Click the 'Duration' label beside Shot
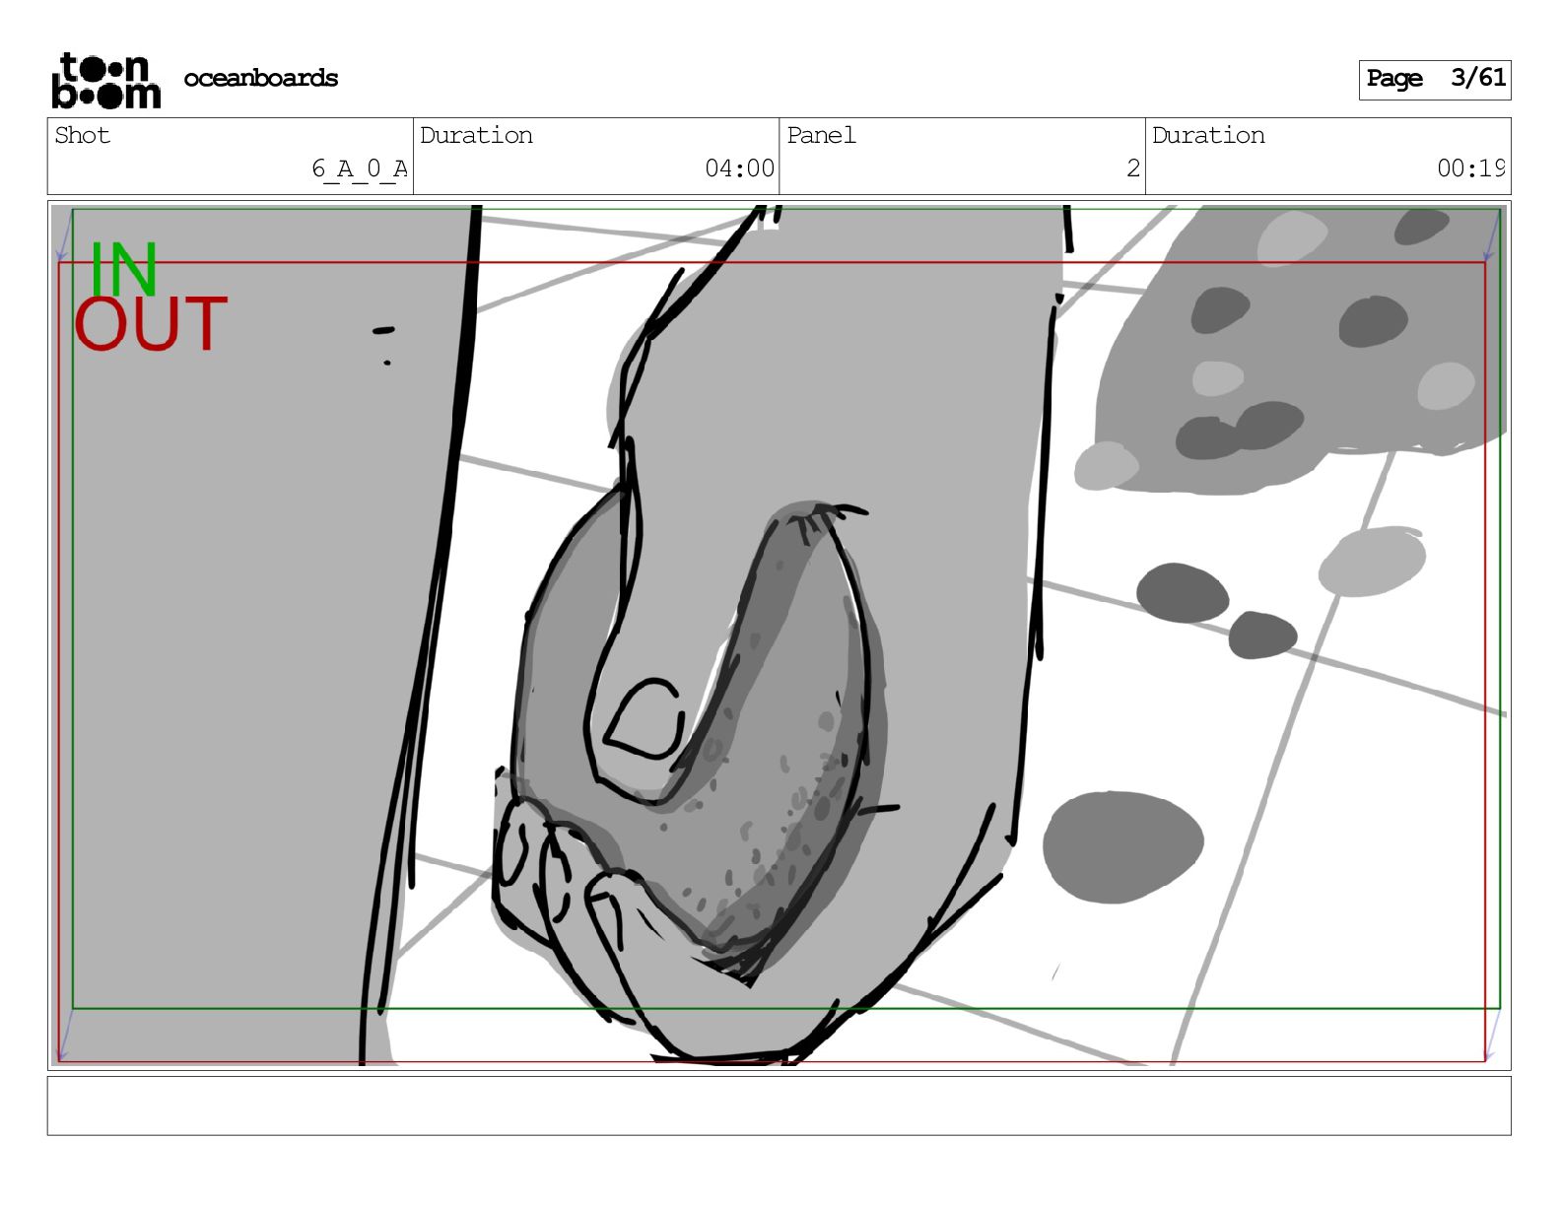This screenshot has height=1206, width=1561. (476, 135)
